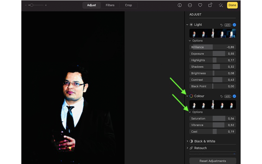Expand the Retouch section

(187, 148)
